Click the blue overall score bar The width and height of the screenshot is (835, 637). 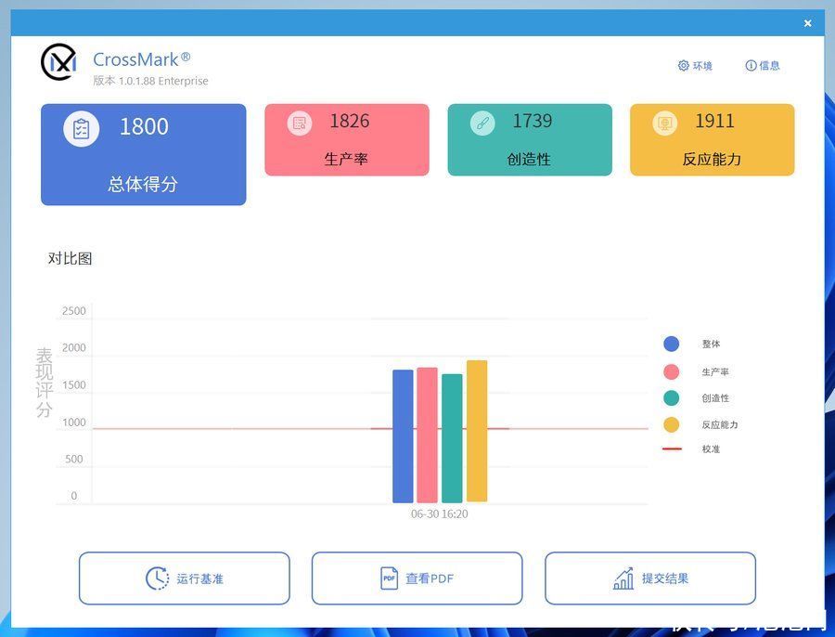point(403,436)
